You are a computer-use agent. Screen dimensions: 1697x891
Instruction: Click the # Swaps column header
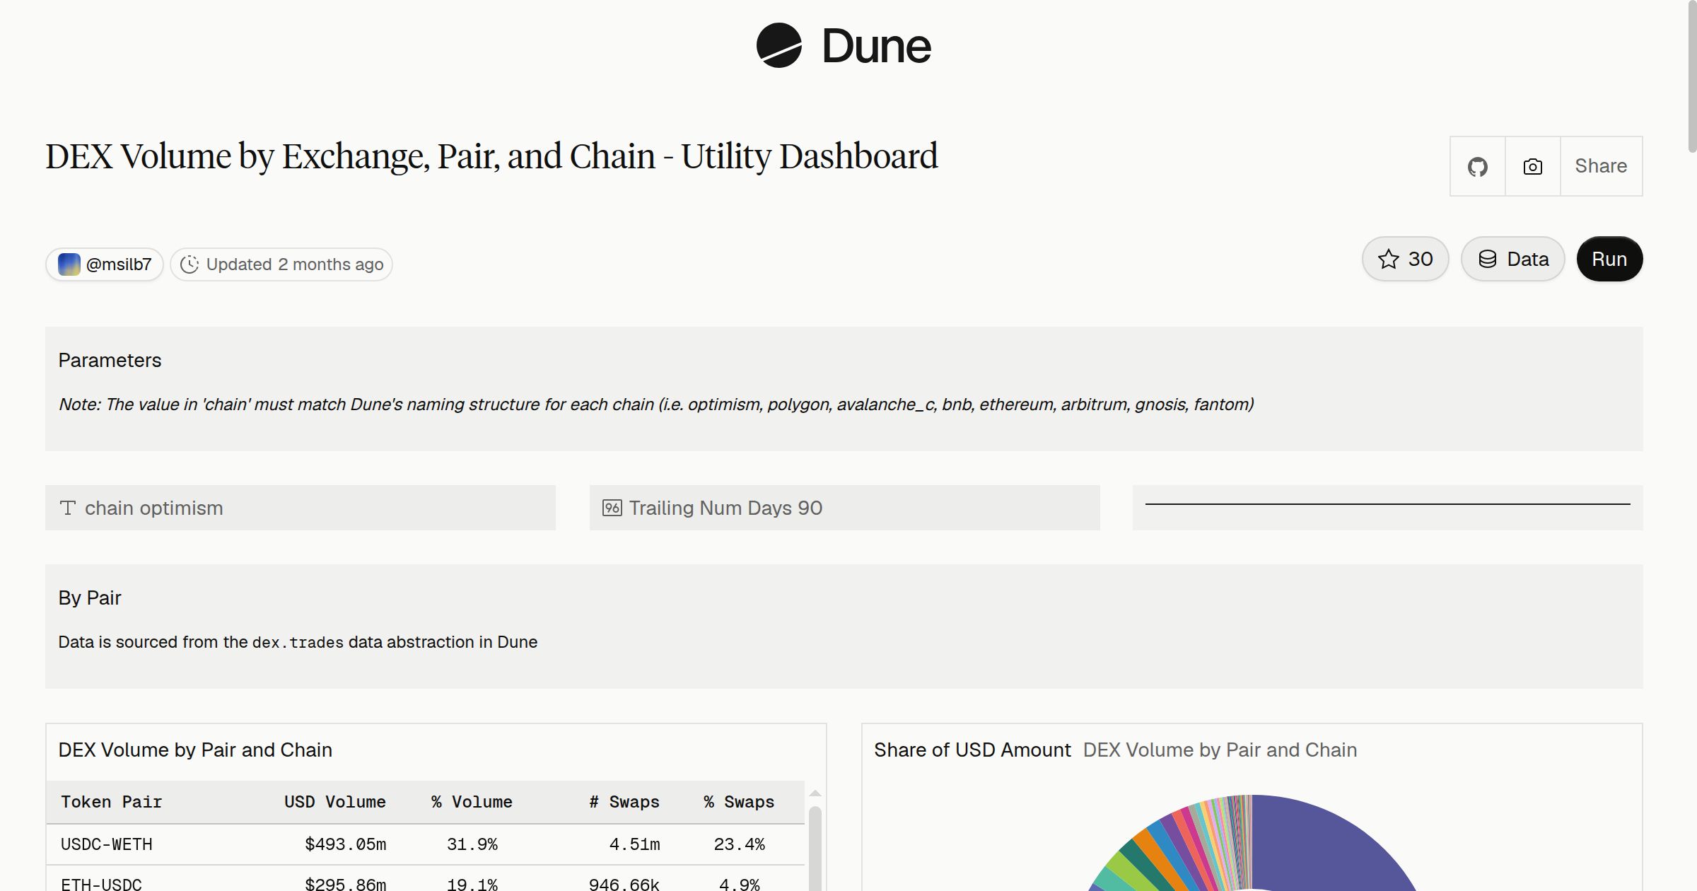[x=624, y=802]
